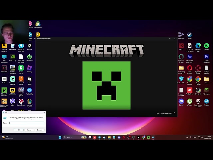Select the Google Chrome desktop icon

(198, 81)
